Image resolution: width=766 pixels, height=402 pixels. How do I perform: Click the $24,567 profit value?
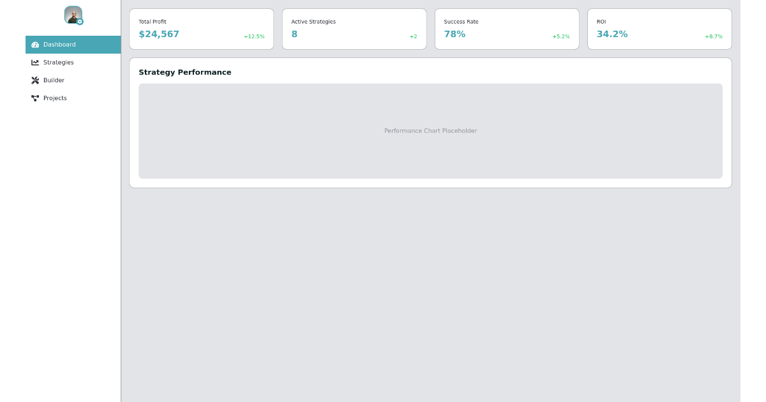tap(159, 34)
